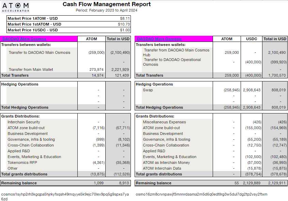Select the Swap row label
The height and width of the screenshot is (201, 288).
tap(148, 90)
